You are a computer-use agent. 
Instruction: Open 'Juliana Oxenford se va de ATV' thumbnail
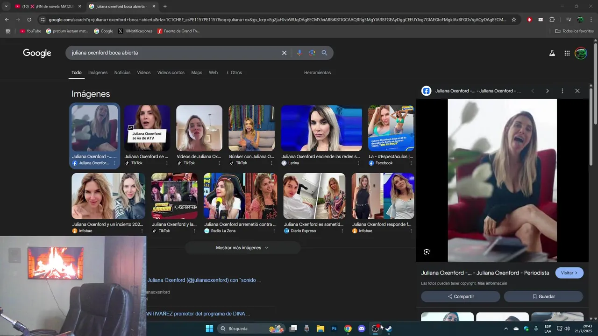click(x=147, y=128)
